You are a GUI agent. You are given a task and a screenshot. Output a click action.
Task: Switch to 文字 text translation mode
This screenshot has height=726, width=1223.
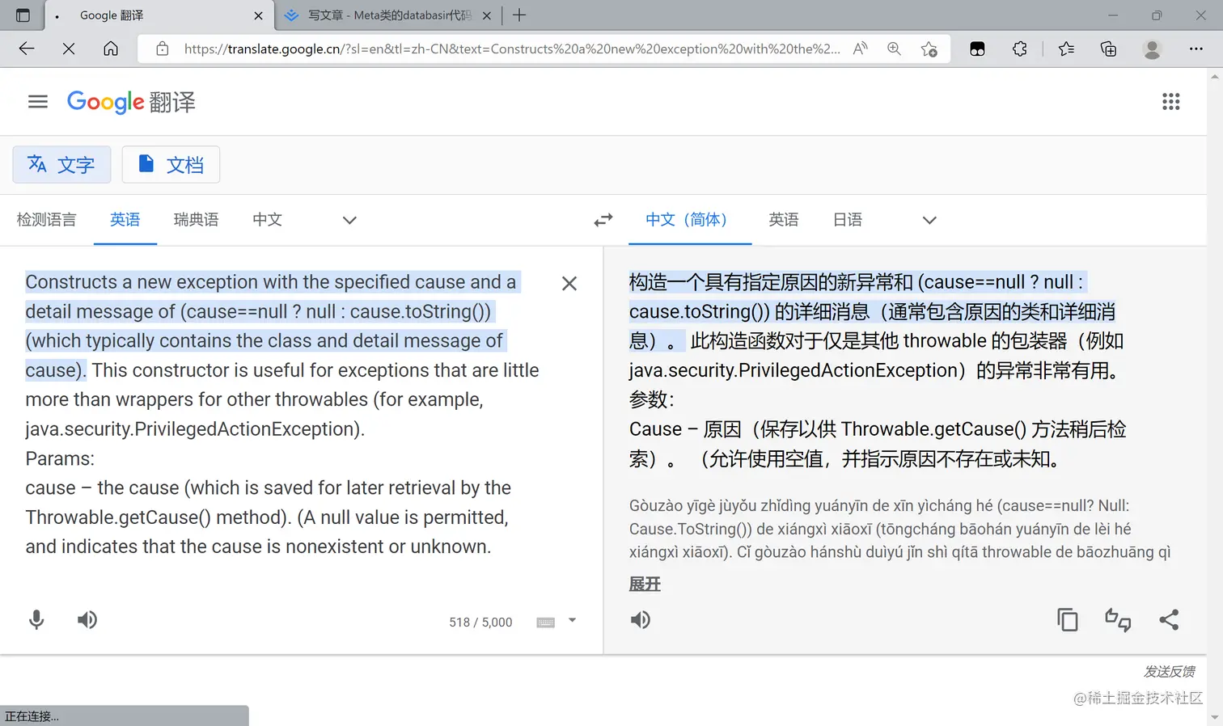[61, 165]
